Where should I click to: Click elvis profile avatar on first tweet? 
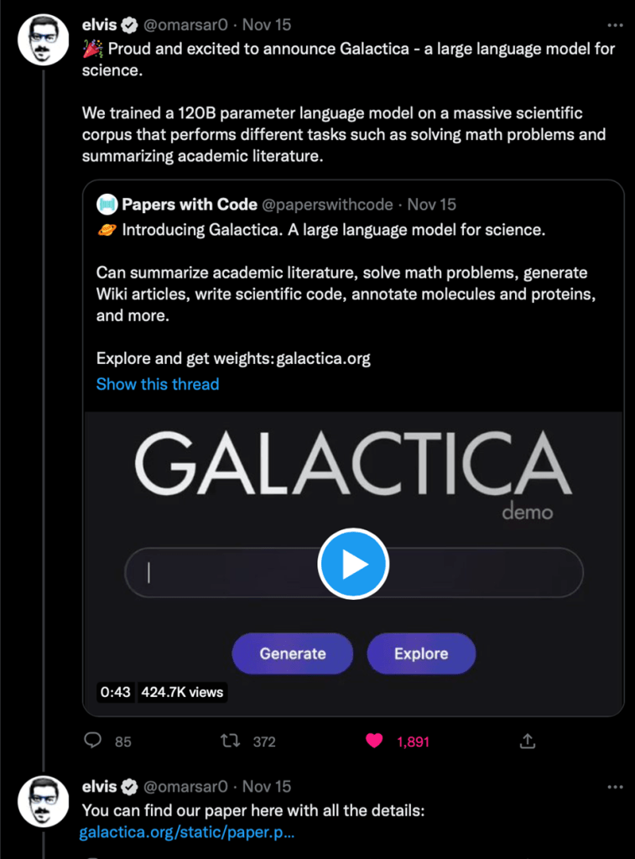pyautogui.click(x=43, y=39)
